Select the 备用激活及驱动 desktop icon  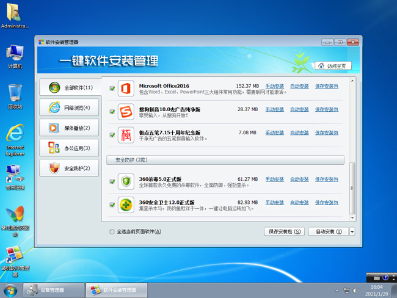coord(15,221)
